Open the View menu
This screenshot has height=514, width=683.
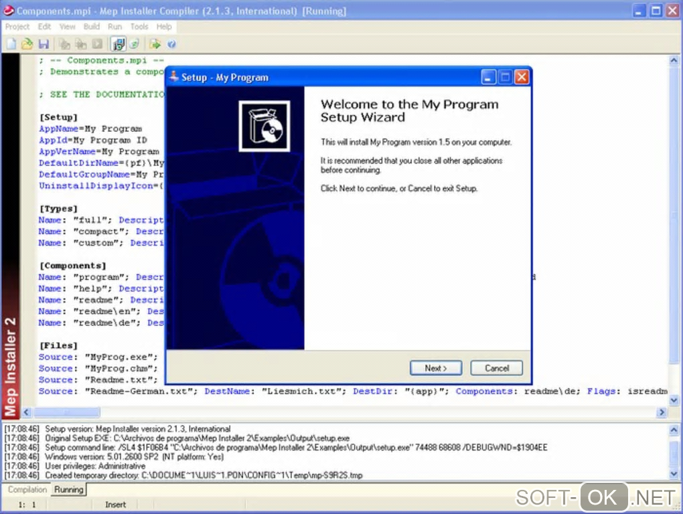67,27
